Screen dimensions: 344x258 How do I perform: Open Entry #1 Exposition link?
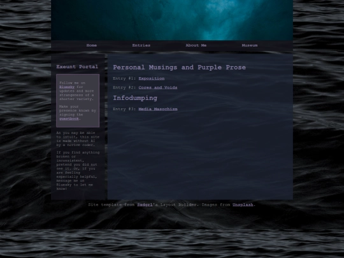pos(152,78)
